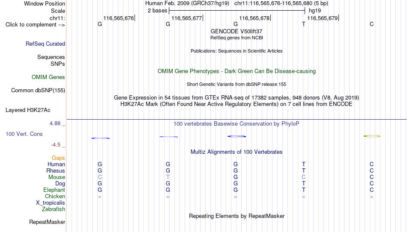This screenshot has height=232, width=407.
Task: Click the GENCODE V50lift37 track title
Action: point(236,31)
